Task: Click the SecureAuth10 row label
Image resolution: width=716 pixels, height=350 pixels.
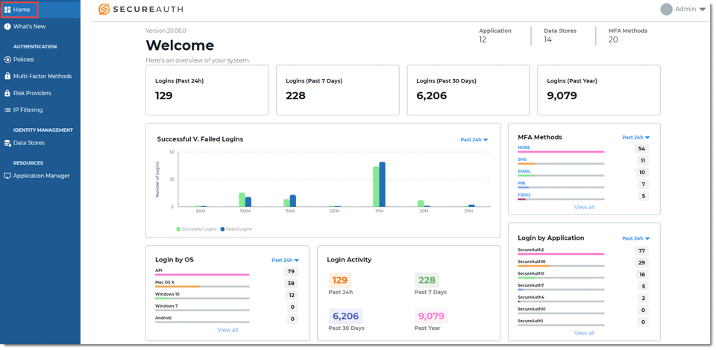Action: pos(532,309)
